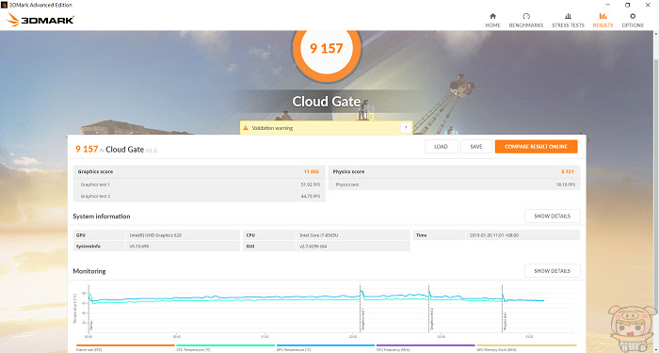Click the Intel(R) UHD Graphics 620 value
The image size is (659, 353).
[155, 235]
